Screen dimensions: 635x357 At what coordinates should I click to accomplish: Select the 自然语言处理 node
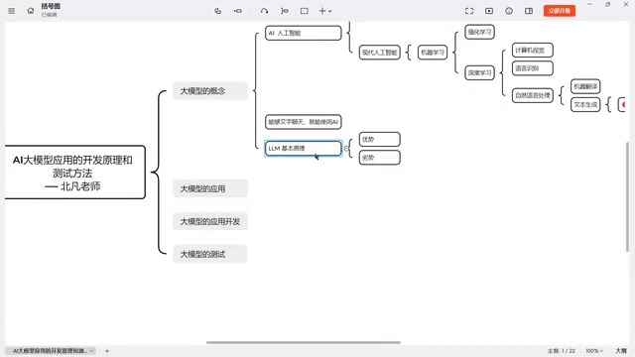point(533,95)
